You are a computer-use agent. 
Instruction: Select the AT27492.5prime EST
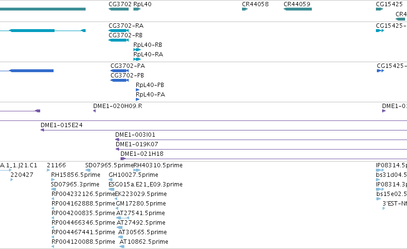point(120,228)
